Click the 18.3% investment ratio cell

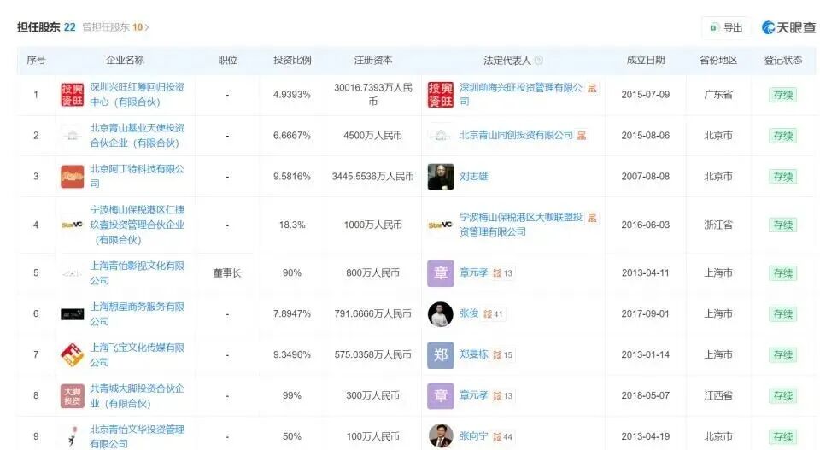click(x=292, y=225)
